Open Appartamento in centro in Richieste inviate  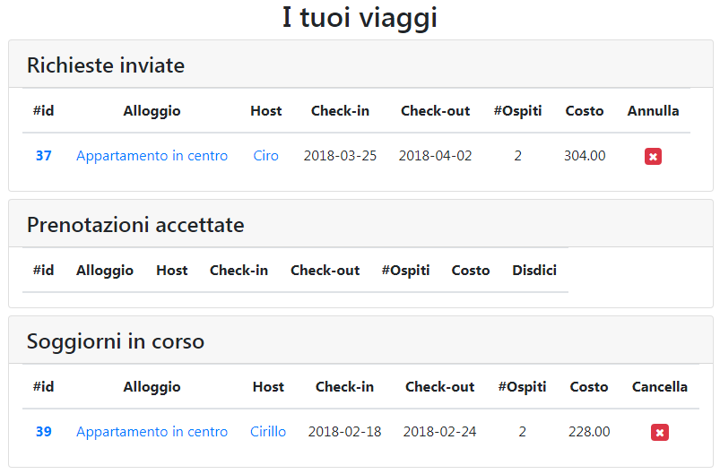pos(152,156)
